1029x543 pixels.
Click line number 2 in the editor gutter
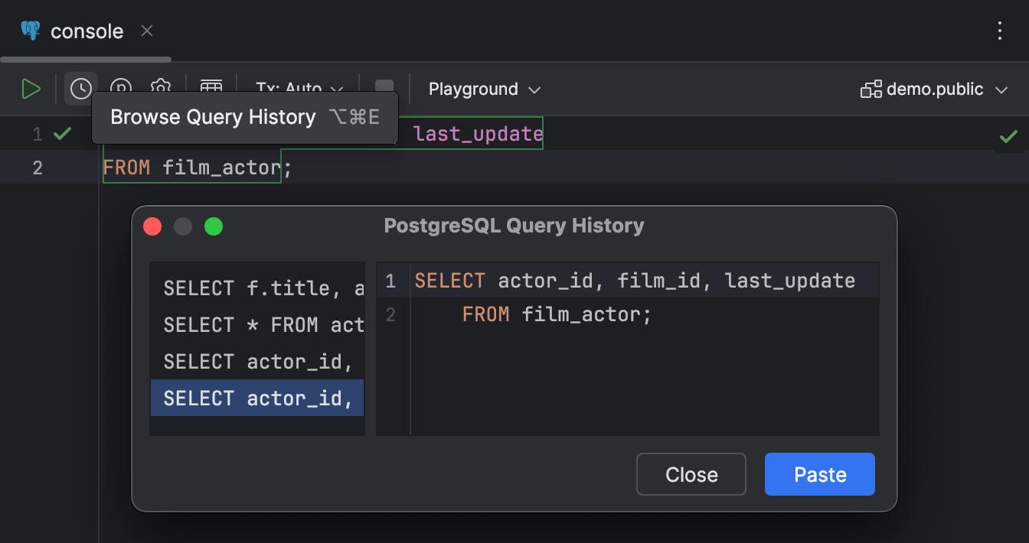37,167
